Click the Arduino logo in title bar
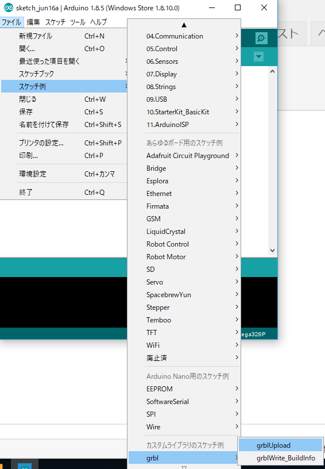Image resolution: width=325 pixels, height=469 pixels. (8, 7)
